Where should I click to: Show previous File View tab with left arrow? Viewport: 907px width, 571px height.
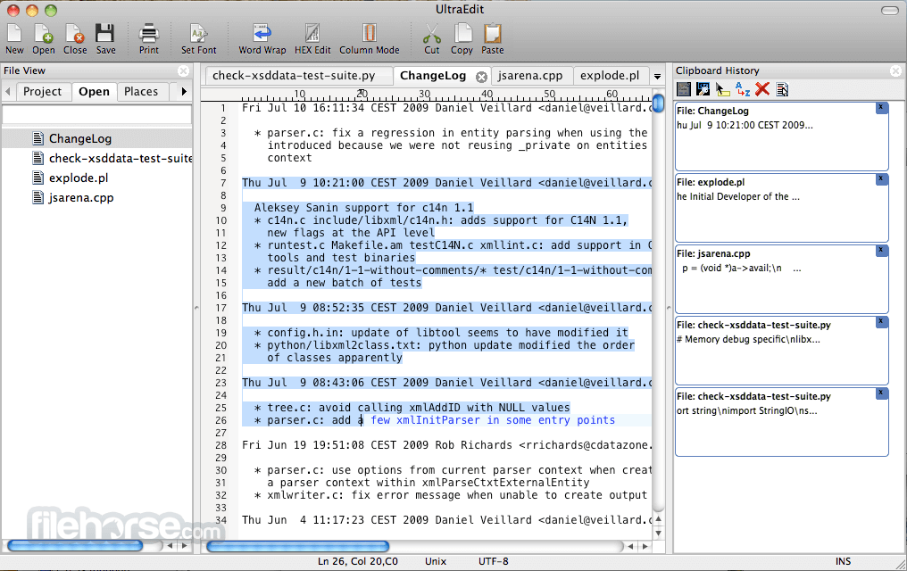click(8, 91)
